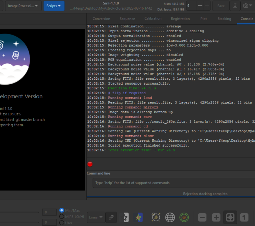Open the Registration tab
This screenshot has width=255, height=226.
pyautogui.click(x=180, y=19)
